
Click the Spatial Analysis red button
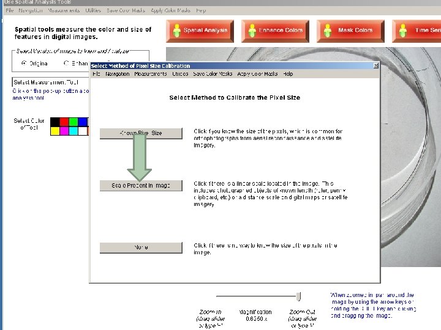[x=200, y=31]
